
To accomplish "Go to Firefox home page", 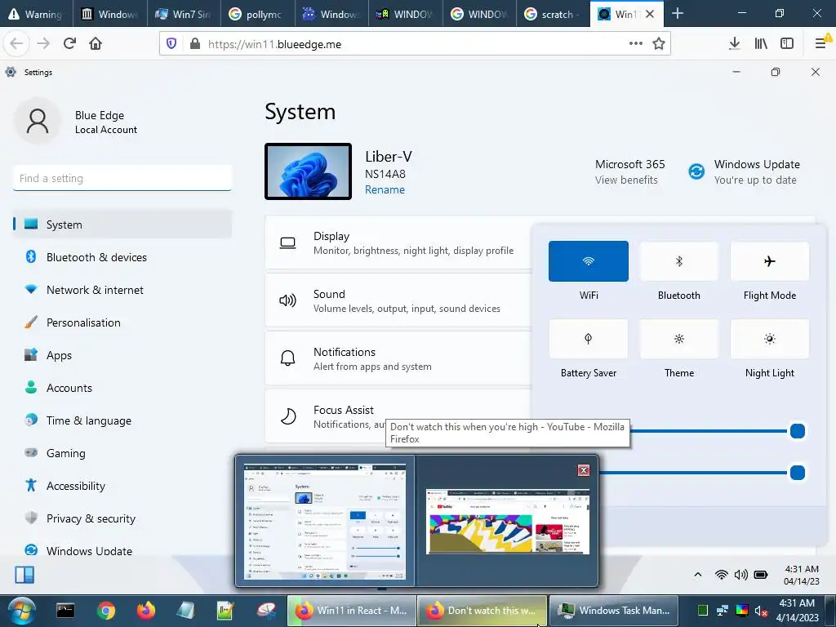I will coord(96,44).
